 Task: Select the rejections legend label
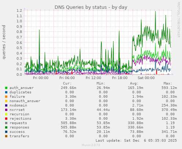point(21,119)
